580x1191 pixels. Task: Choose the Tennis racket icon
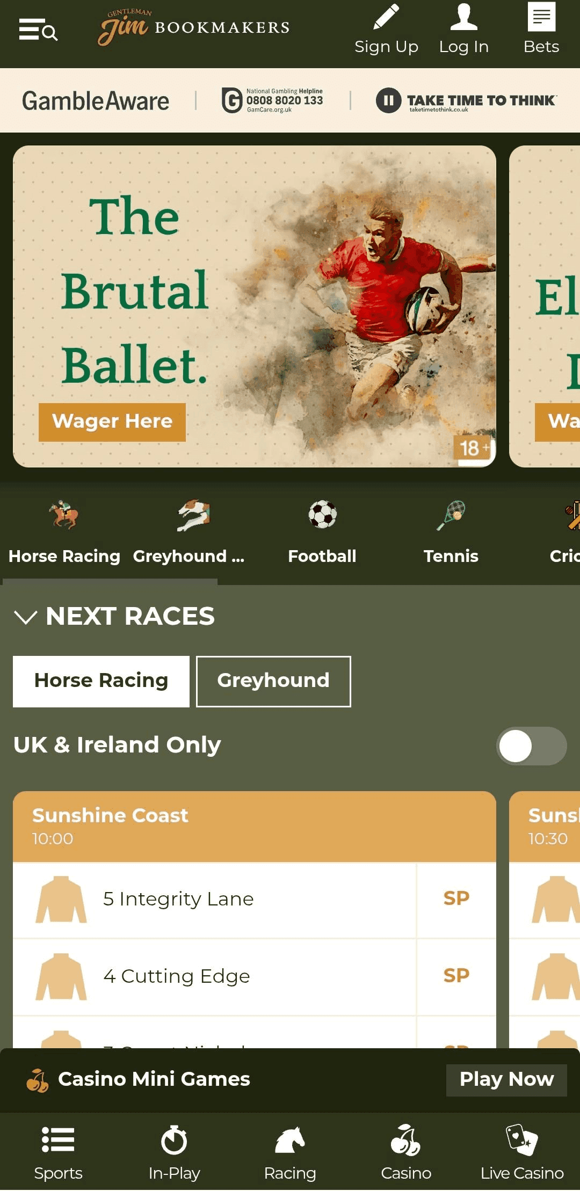tap(451, 515)
